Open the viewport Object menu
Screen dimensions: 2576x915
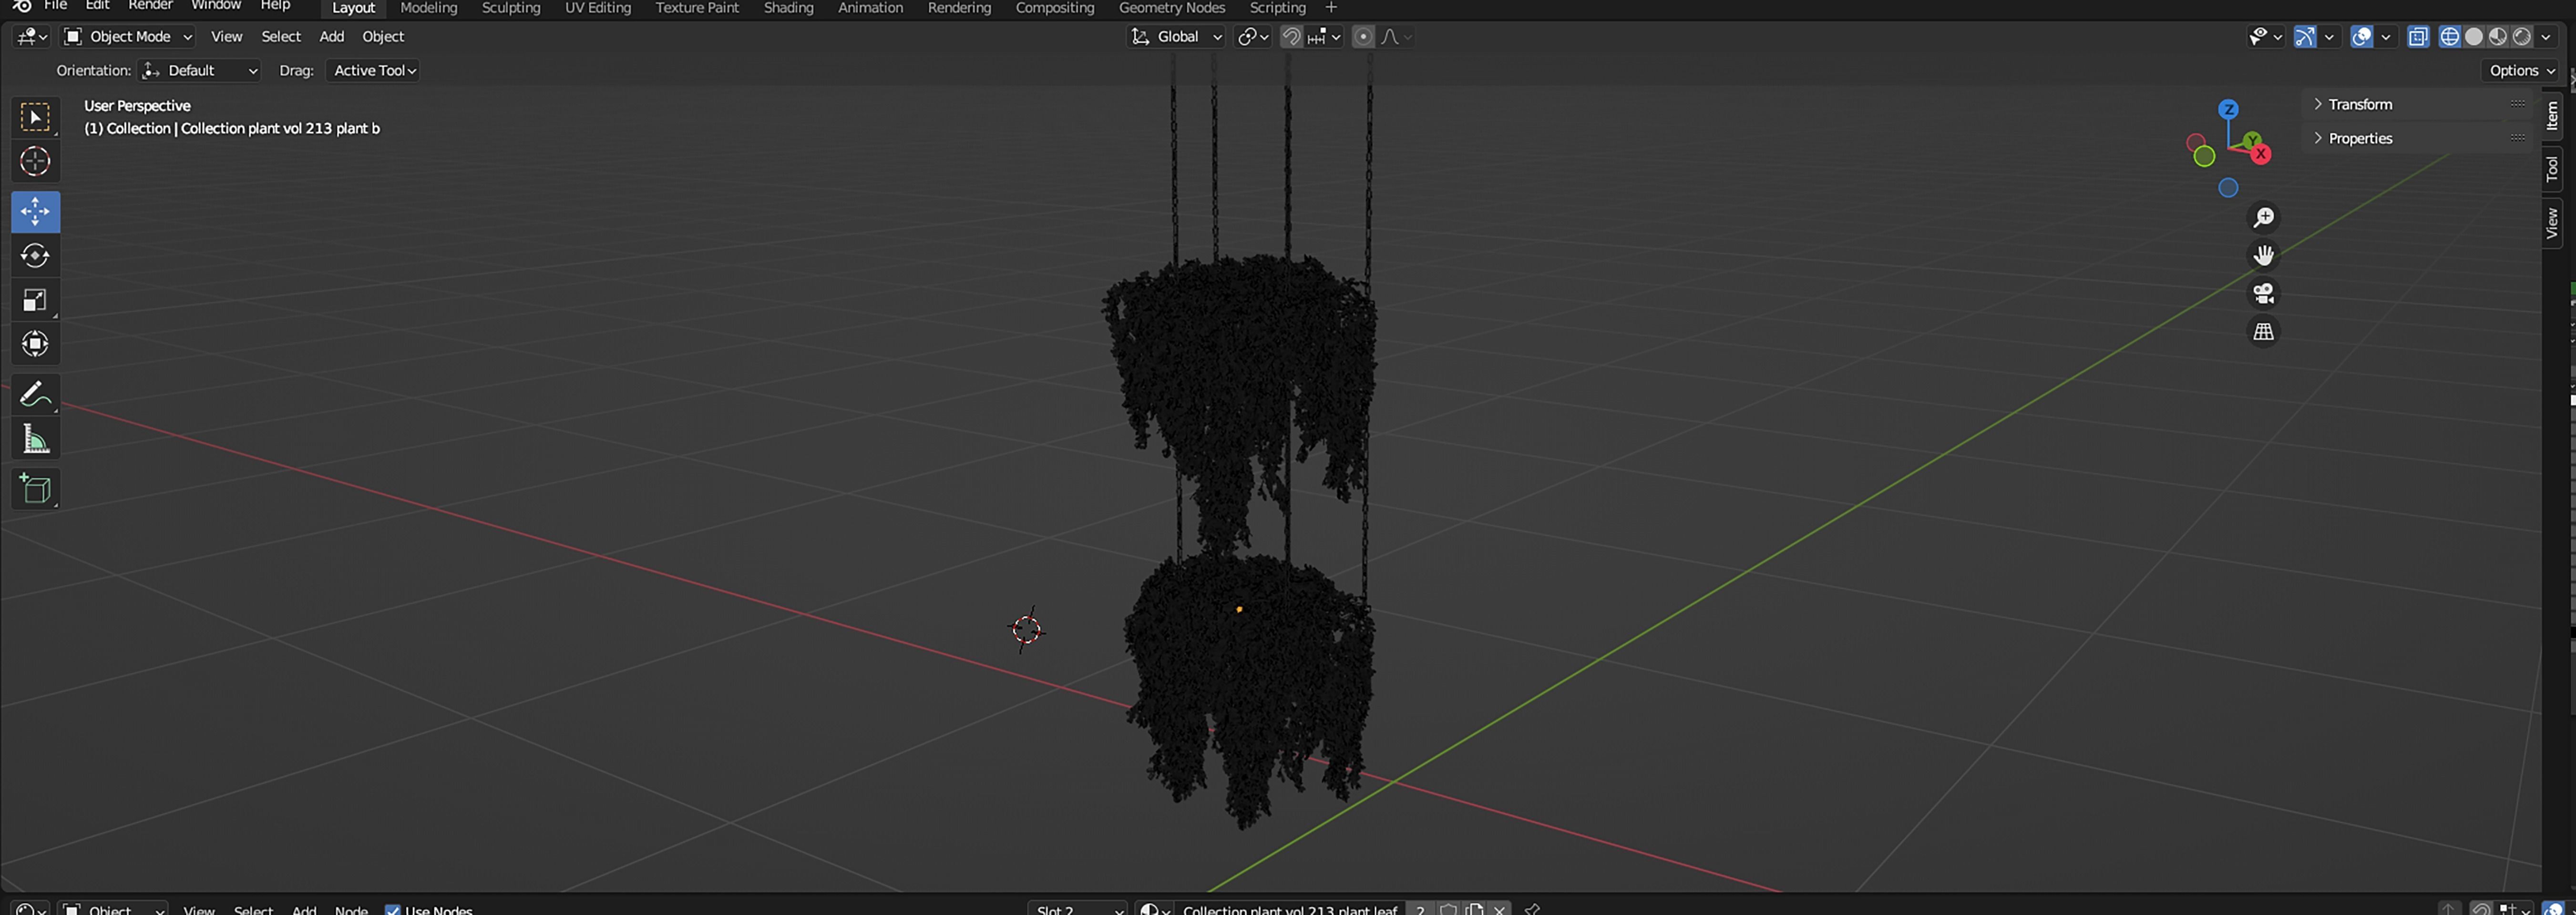pos(383,37)
